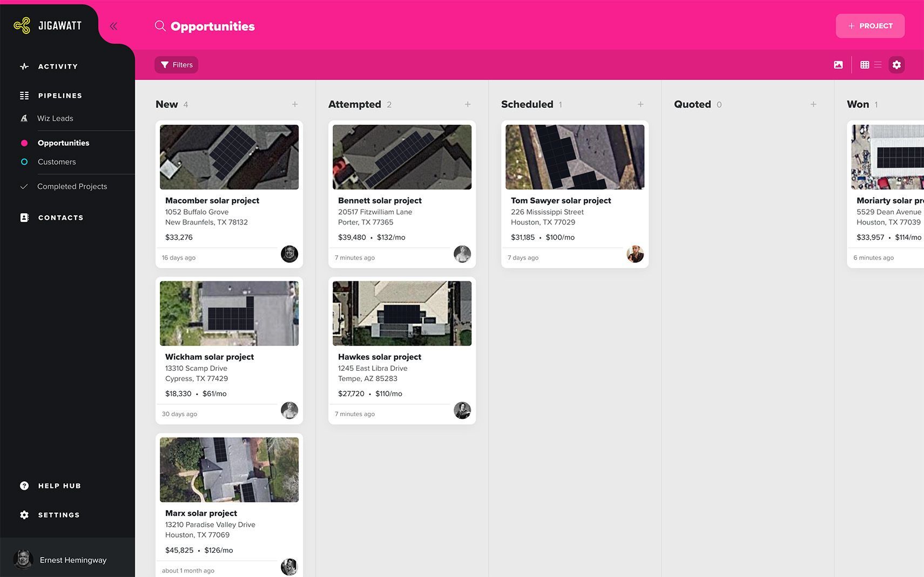Open Ernest Hemingway user profile
924x577 pixels.
coord(68,559)
